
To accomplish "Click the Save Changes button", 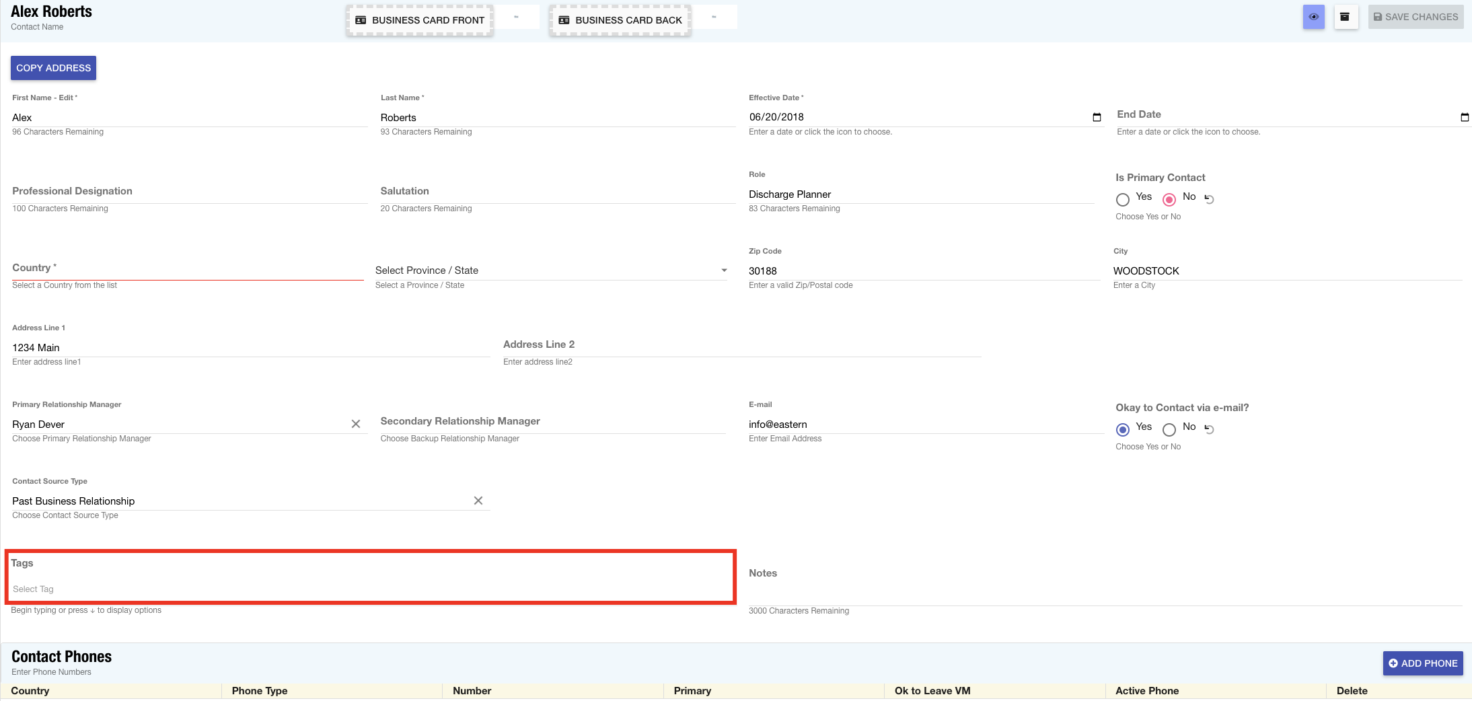I will 1415,16.
